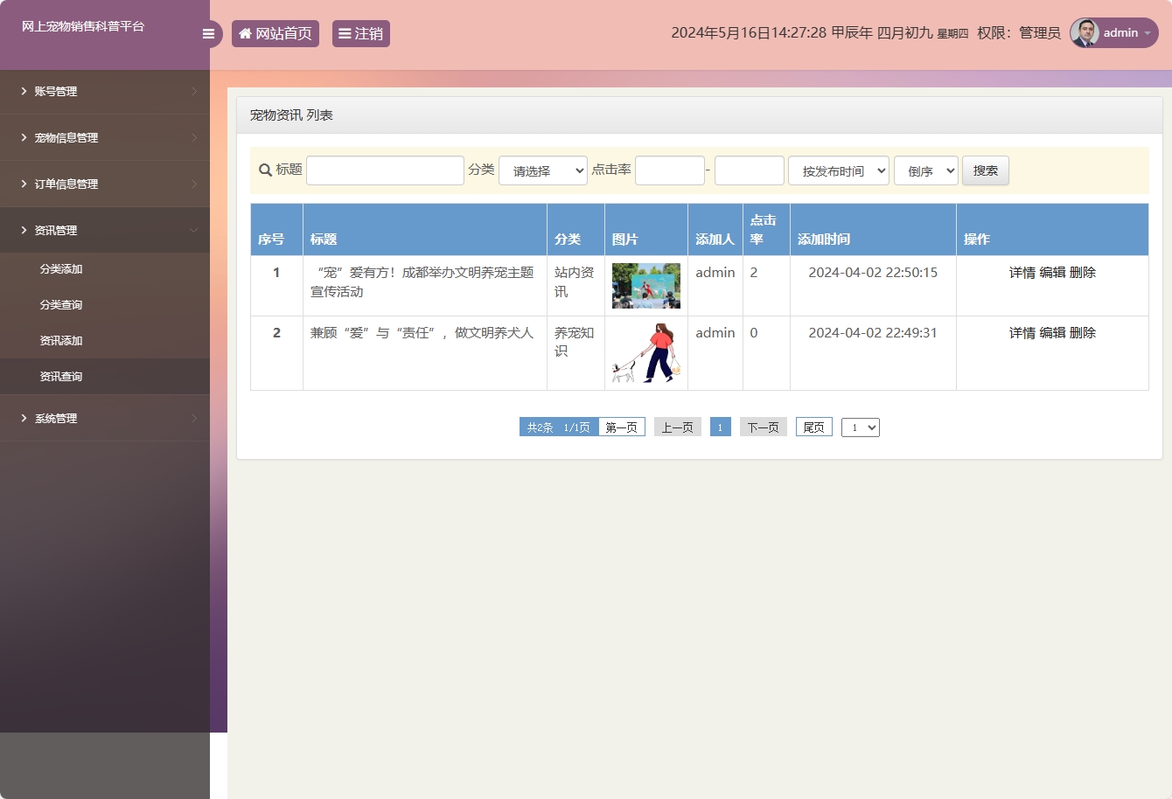Click inside the 标题 search input field
This screenshot has width=1172, height=799.
[385, 170]
